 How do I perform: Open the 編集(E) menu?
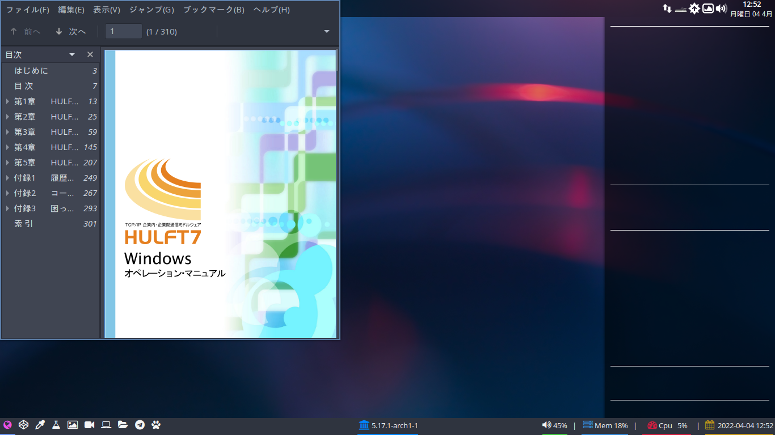(x=71, y=10)
